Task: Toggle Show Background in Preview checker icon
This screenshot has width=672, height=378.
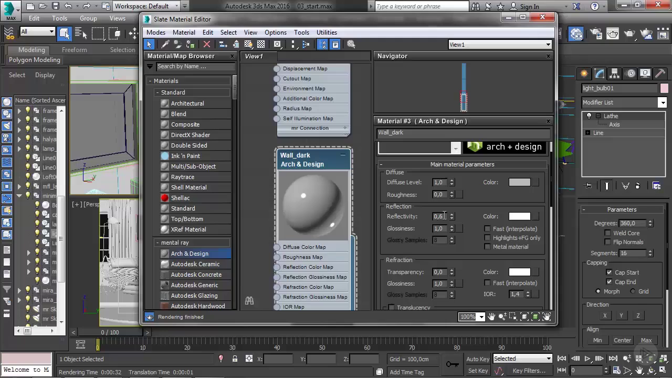Action: pyautogui.click(x=261, y=45)
